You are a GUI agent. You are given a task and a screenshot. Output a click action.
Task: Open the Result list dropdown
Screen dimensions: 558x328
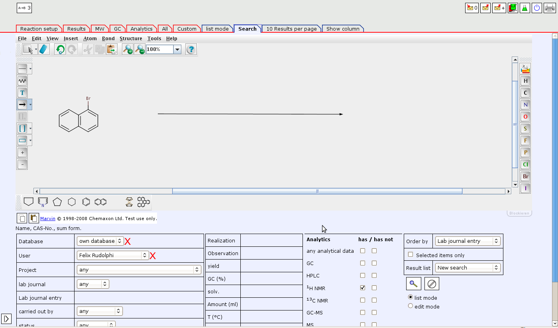[x=468, y=267]
